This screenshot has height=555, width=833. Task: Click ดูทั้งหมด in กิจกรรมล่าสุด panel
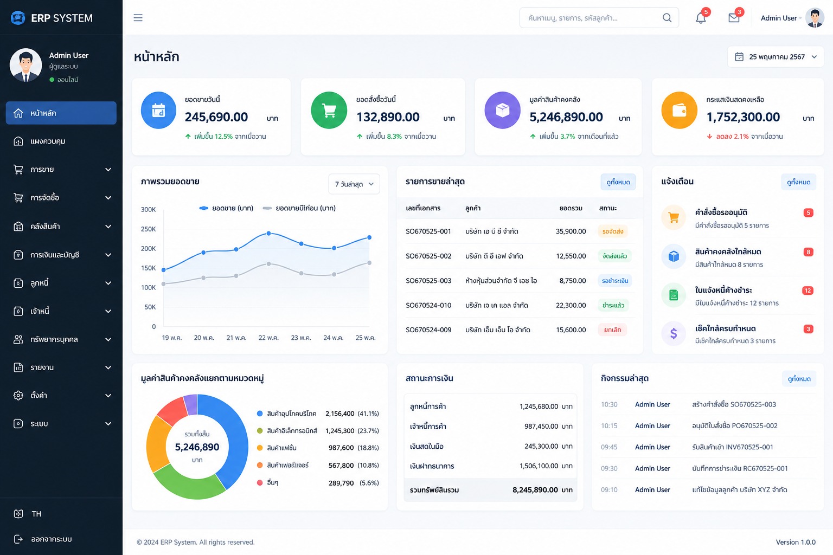[x=799, y=379]
